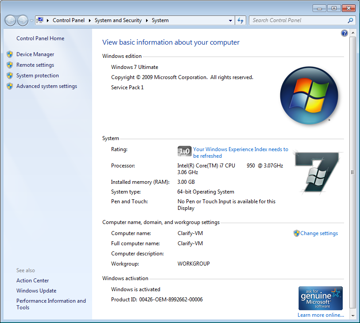The image size is (360, 323).
Task: Click the genuine Microsoft software badge
Action: [321, 298]
